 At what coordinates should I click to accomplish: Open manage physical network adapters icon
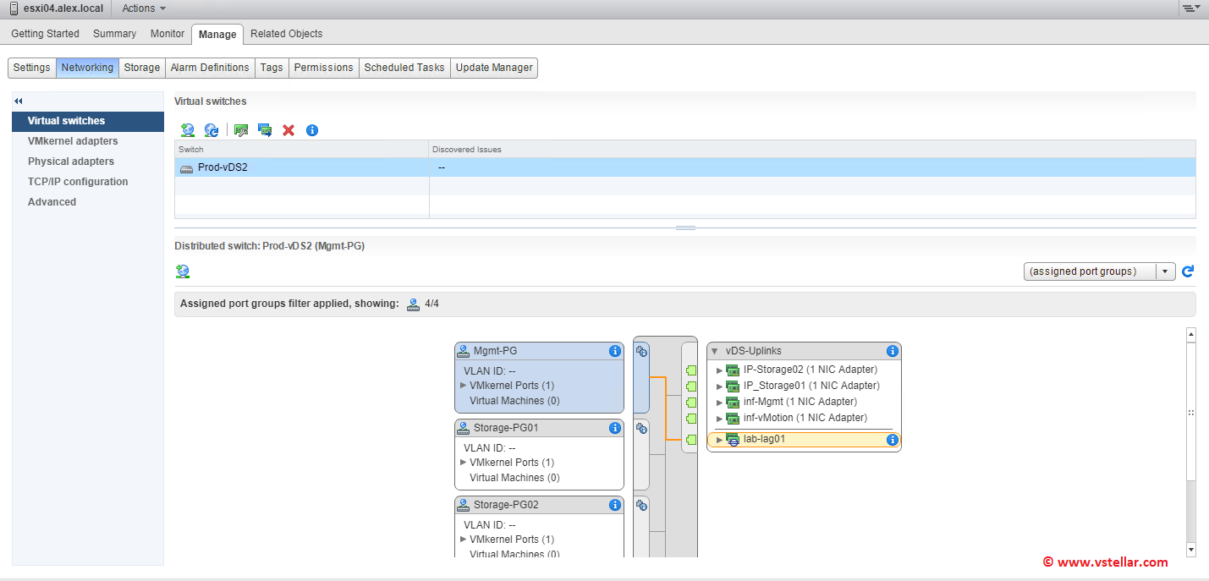tap(241, 130)
